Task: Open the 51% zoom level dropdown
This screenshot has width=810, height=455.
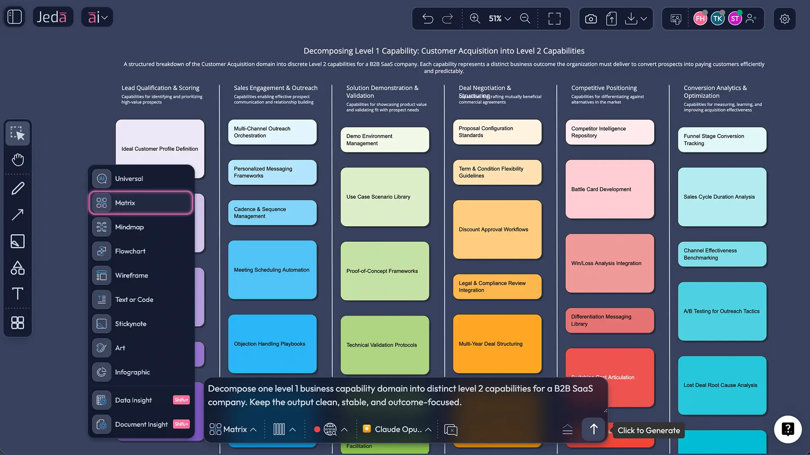Action: coord(499,19)
